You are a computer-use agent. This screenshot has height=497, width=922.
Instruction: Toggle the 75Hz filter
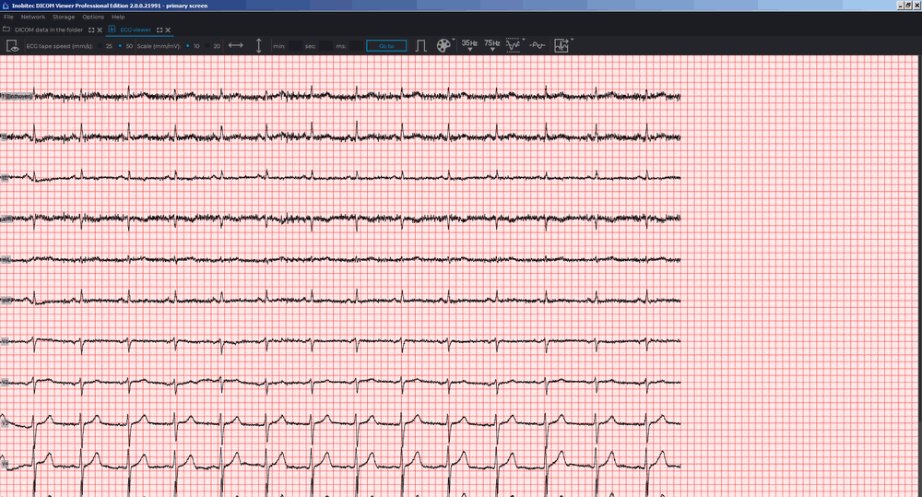491,45
